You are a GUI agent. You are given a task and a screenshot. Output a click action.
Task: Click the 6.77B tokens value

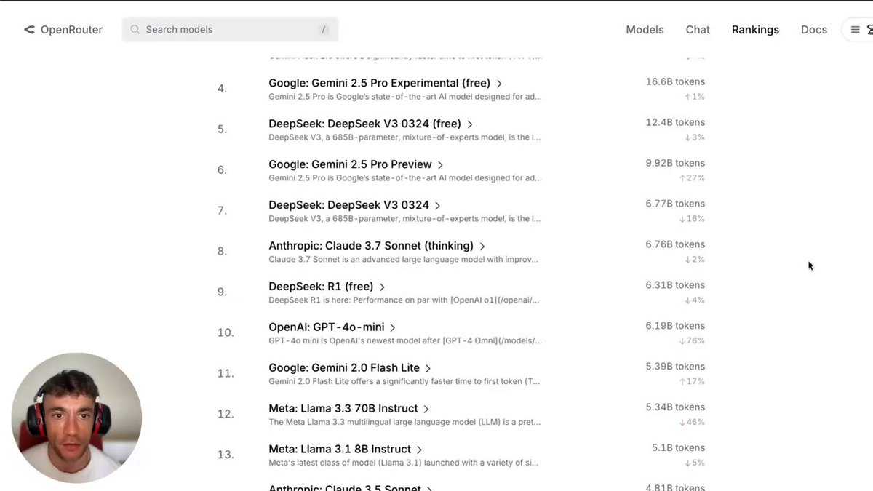click(675, 204)
